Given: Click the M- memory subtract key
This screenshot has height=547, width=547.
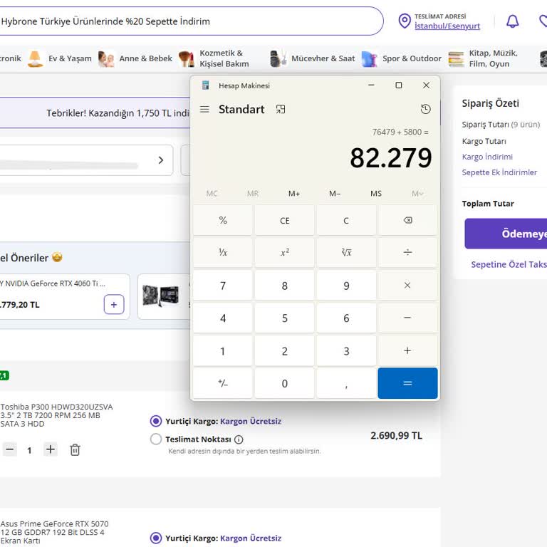Looking at the screenshot, I should pos(335,193).
